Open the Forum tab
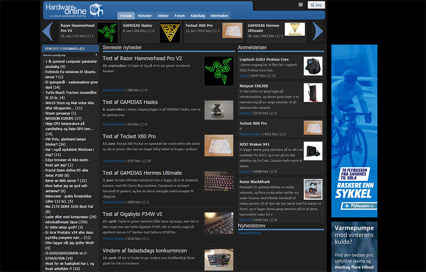Screen dimensions: 426x272 click(x=179, y=16)
